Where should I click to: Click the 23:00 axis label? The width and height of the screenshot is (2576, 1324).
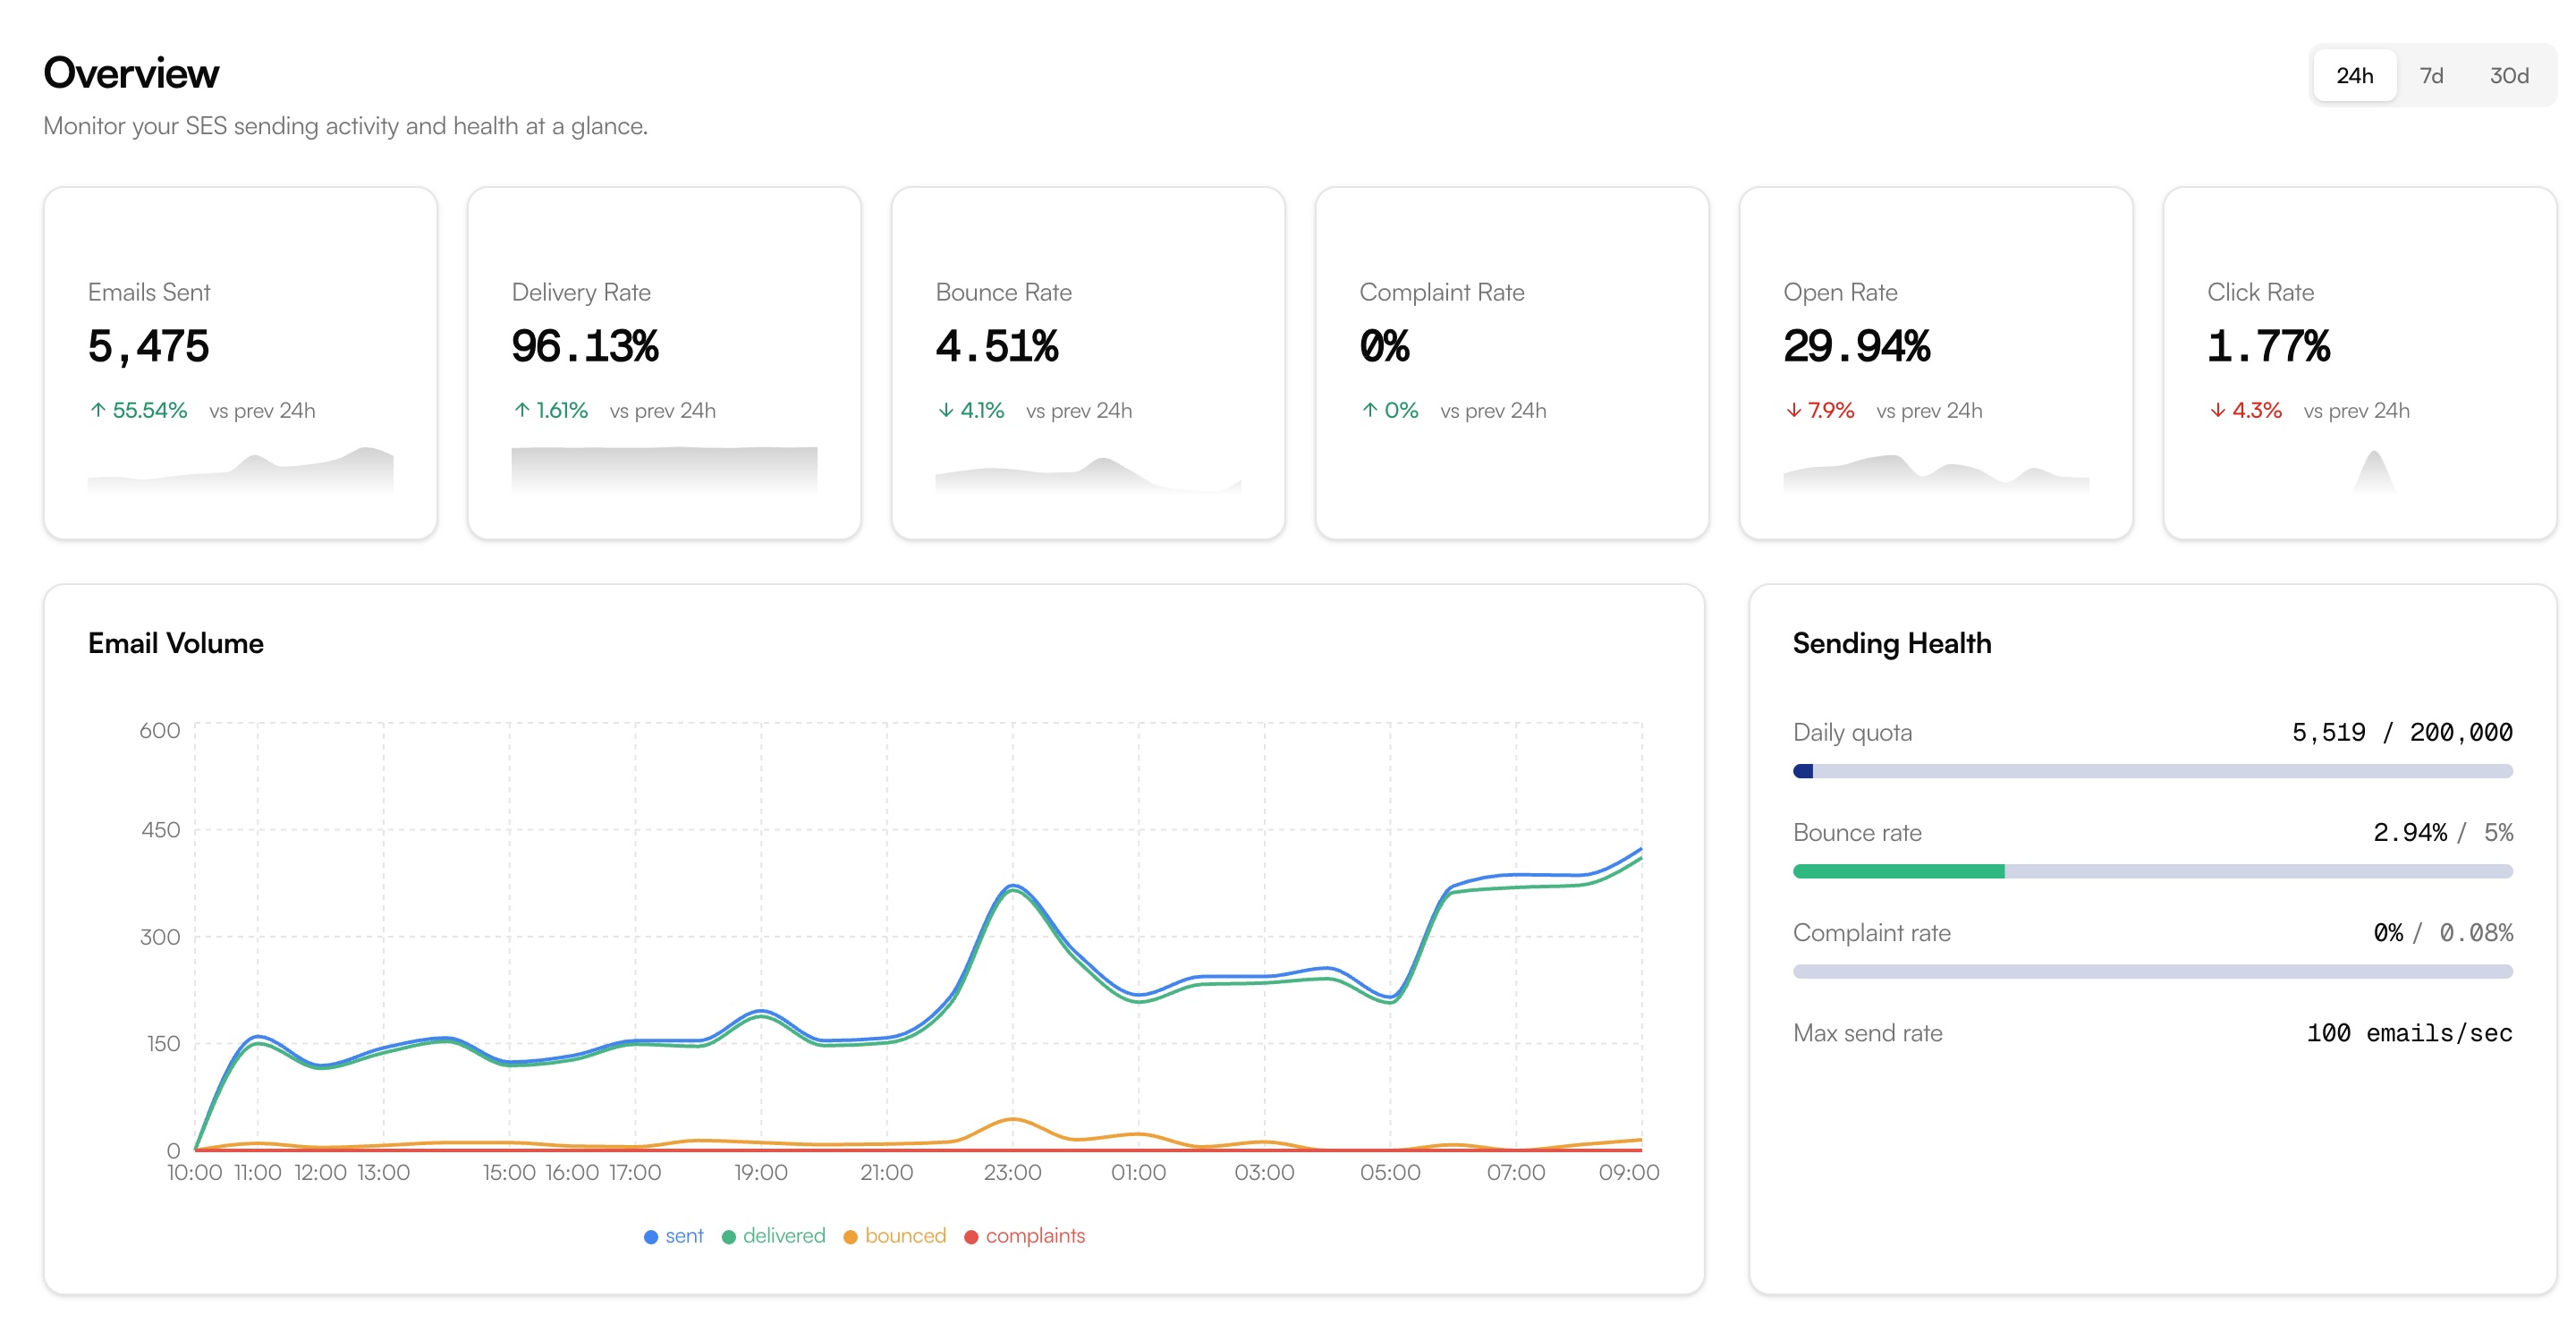click(x=1012, y=1172)
